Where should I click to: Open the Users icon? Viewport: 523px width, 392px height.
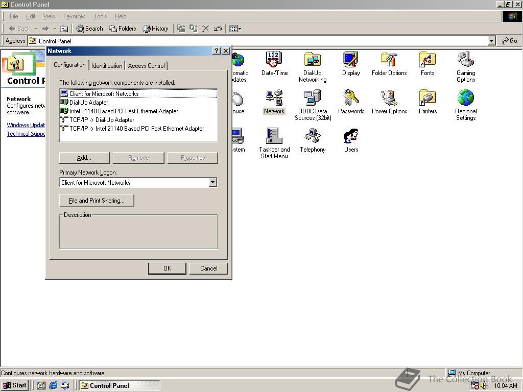tap(351, 140)
